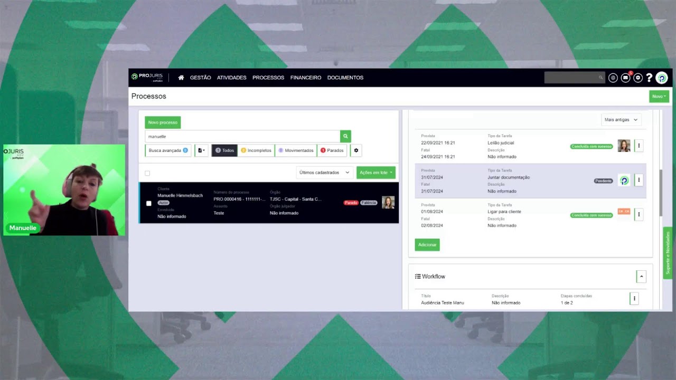Open the Processos menu
Screen dimensions: 676x380
coord(268,78)
